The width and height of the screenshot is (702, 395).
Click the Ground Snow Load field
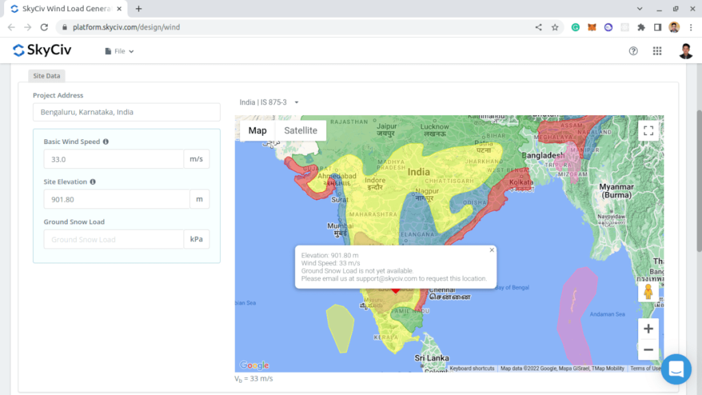(114, 239)
